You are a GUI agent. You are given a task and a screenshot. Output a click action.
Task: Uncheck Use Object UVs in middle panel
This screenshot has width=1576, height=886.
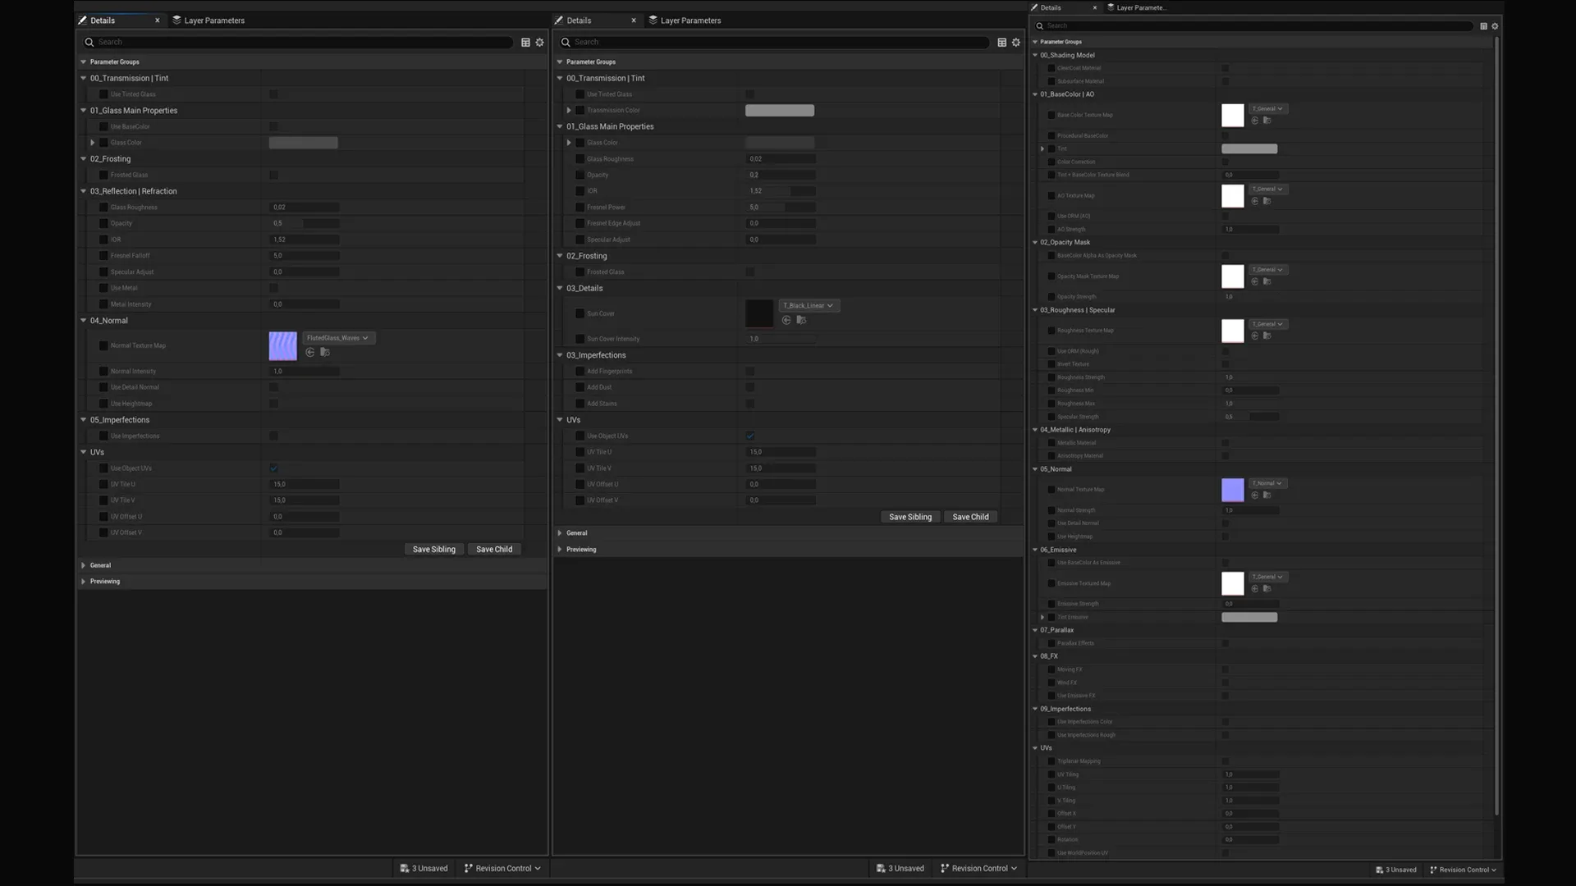coord(749,436)
